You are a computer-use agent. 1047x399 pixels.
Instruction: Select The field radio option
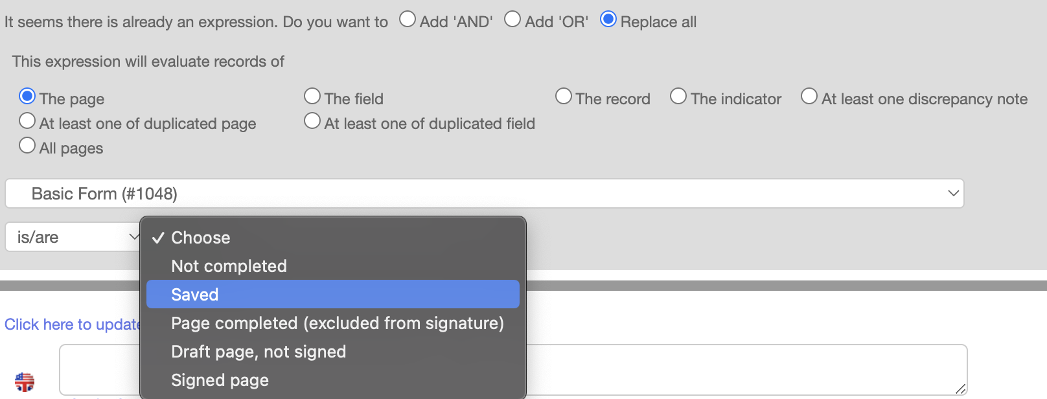coord(312,97)
